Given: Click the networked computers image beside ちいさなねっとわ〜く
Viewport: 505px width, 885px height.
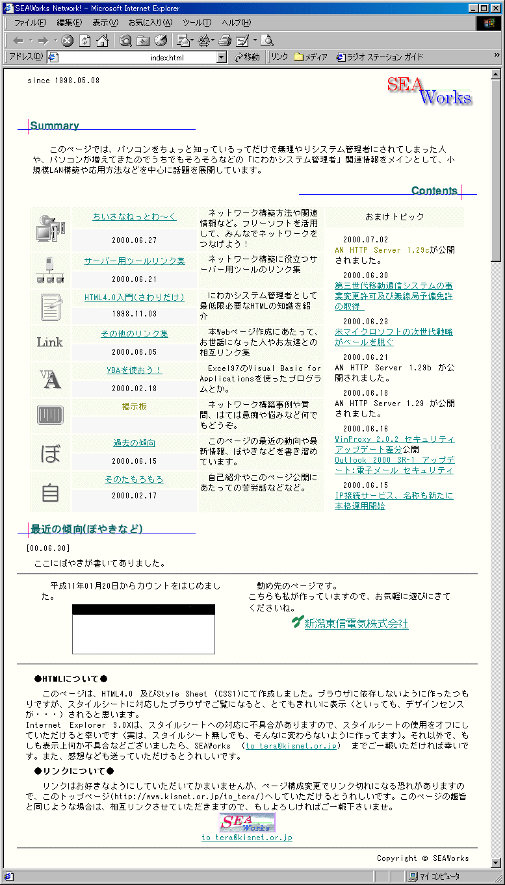Looking at the screenshot, I should pyautogui.click(x=51, y=229).
